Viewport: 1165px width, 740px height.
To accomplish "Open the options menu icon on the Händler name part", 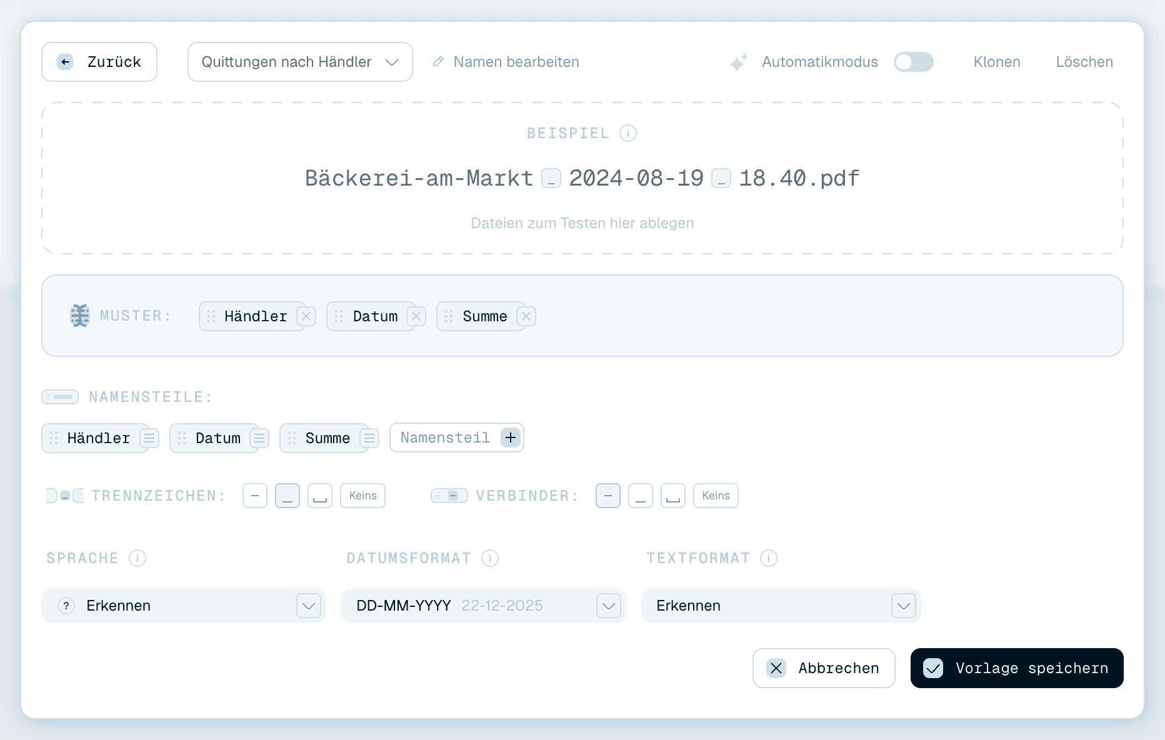I will point(149,438).
